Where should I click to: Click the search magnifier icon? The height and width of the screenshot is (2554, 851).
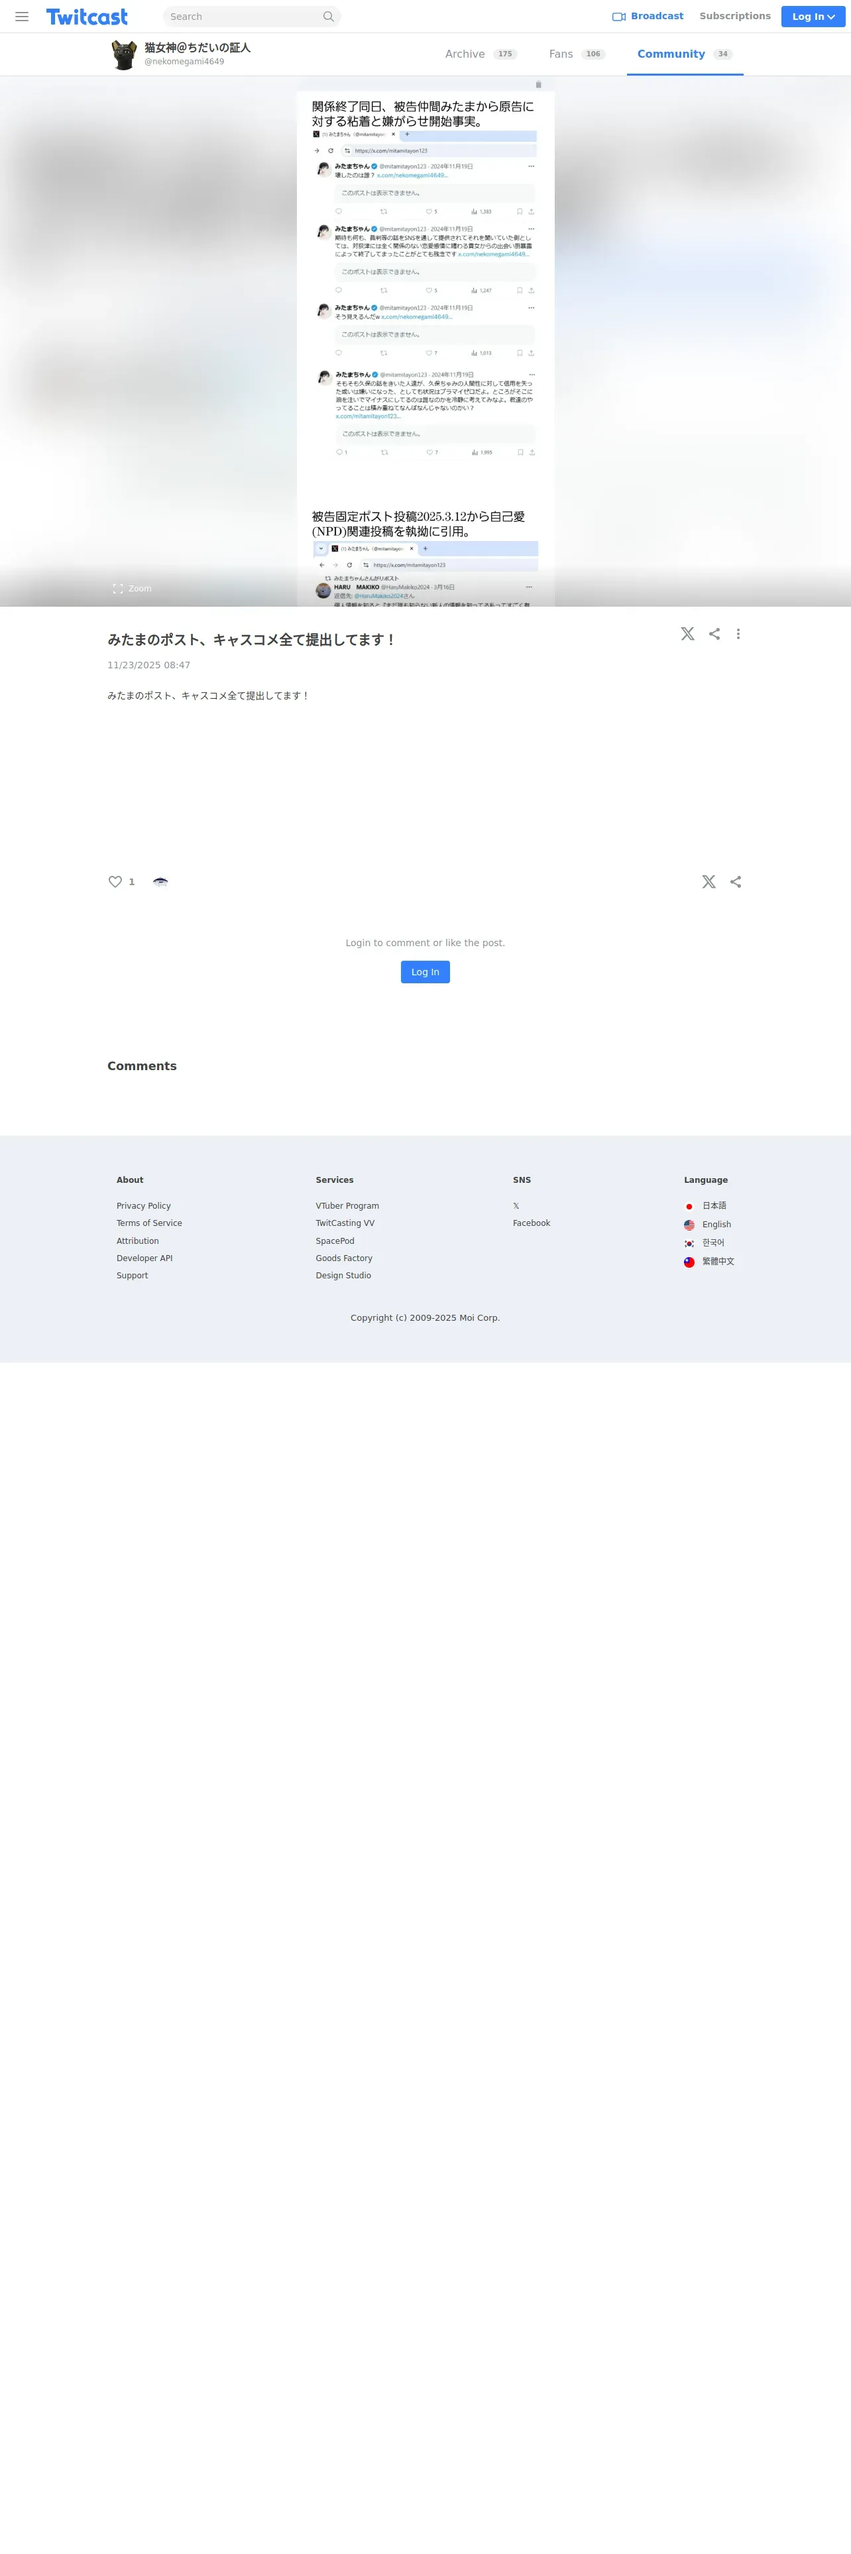pos(329,17)
